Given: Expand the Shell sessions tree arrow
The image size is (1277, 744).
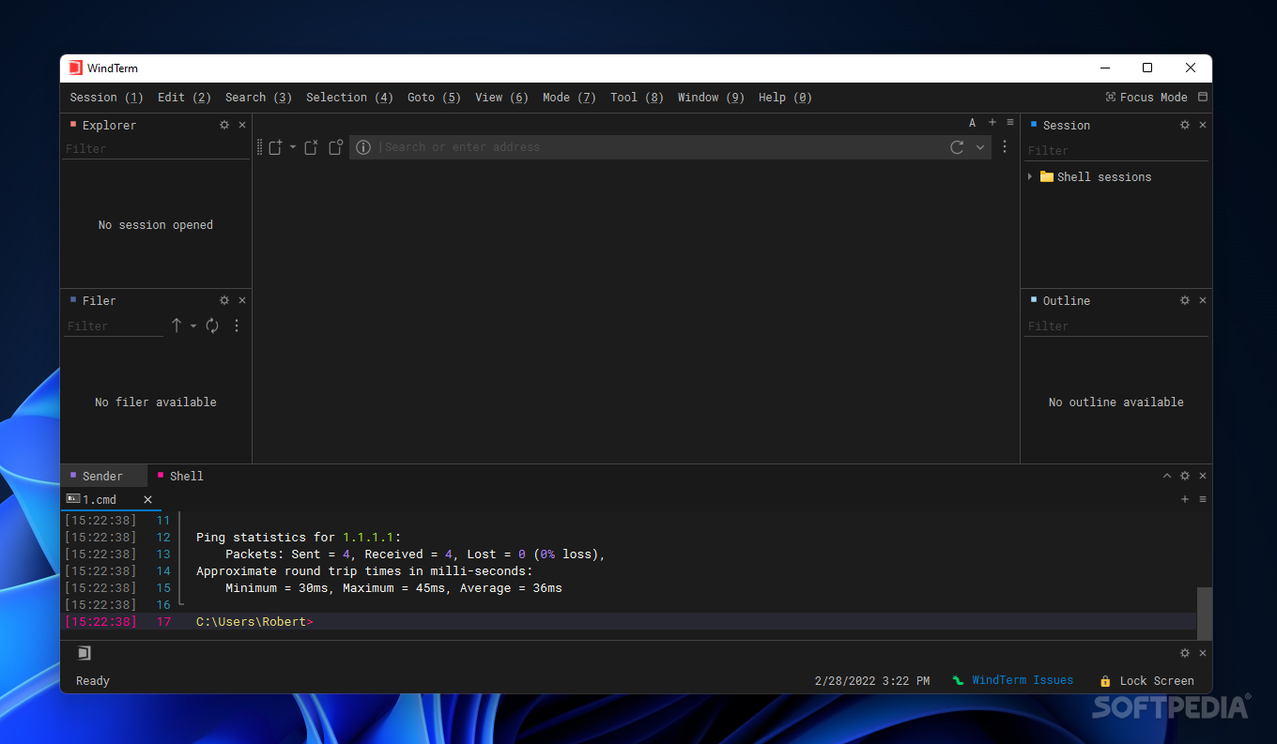Looking at the screenshot, I should [1030, 176].
